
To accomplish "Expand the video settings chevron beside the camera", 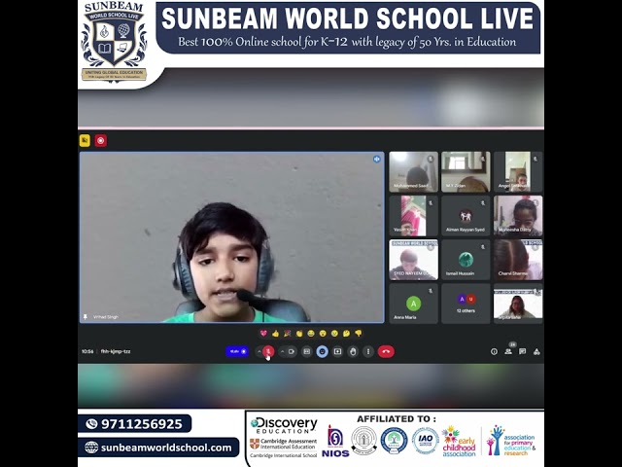I will (283, 351).
